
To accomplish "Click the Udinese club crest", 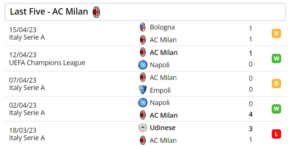I will click(x=143, y=127).
